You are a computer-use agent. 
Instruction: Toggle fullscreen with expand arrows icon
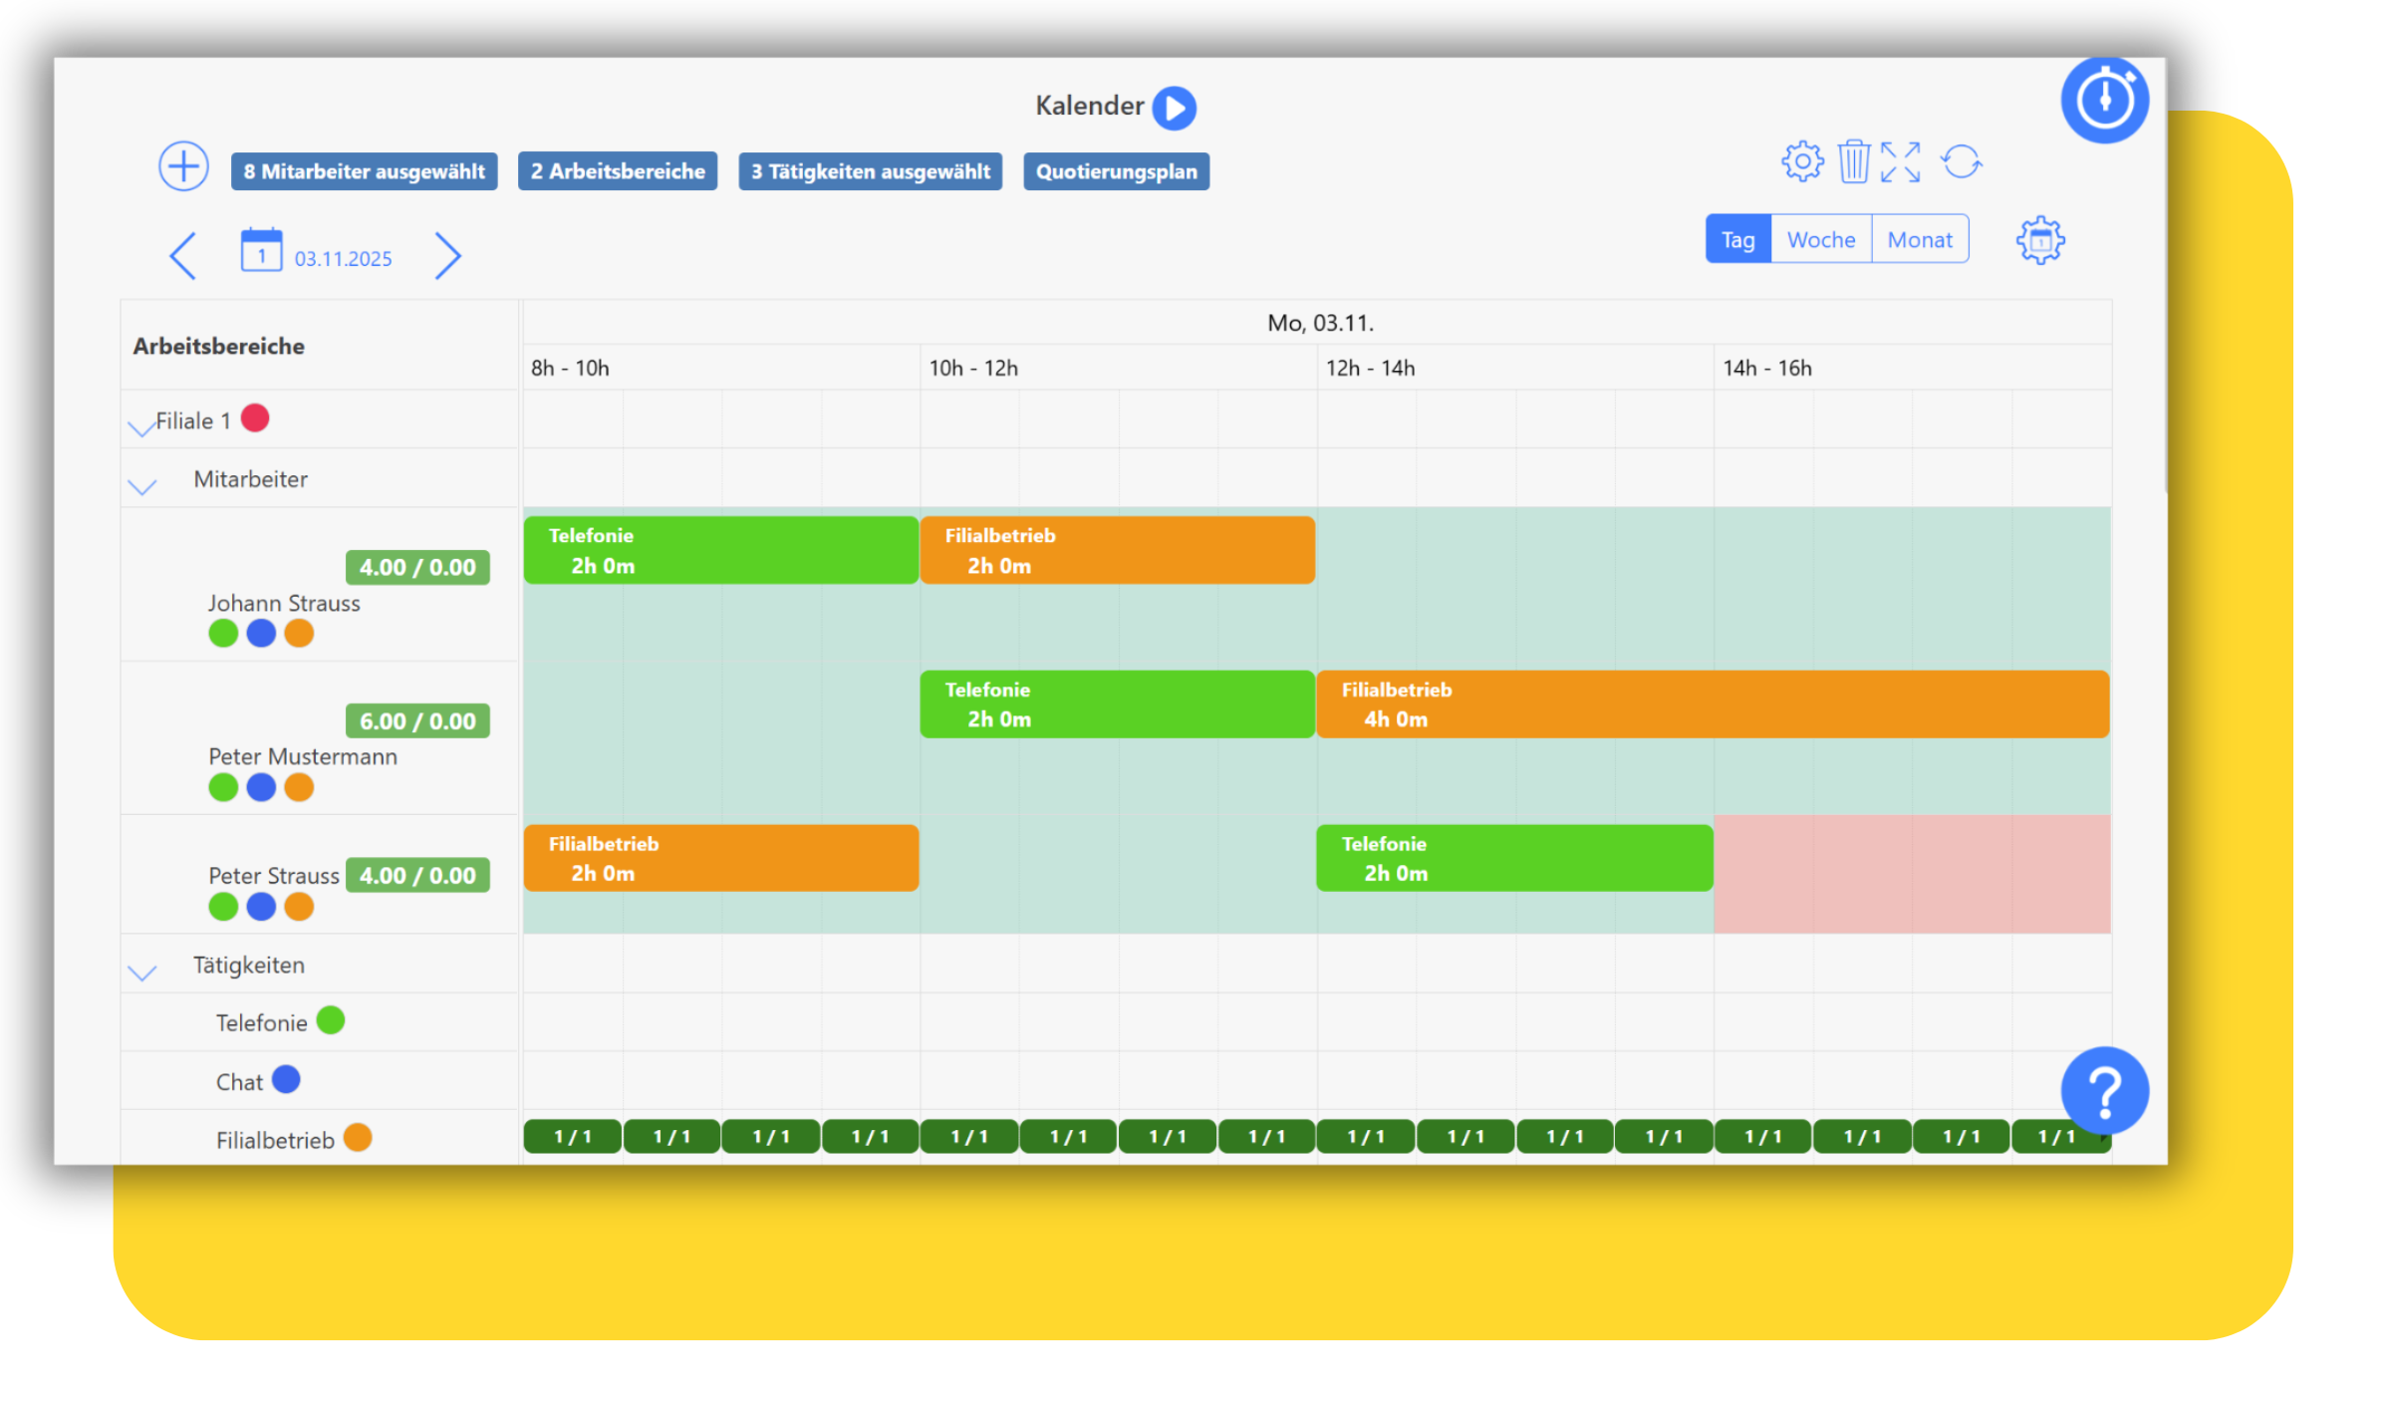click(1900, 161)
